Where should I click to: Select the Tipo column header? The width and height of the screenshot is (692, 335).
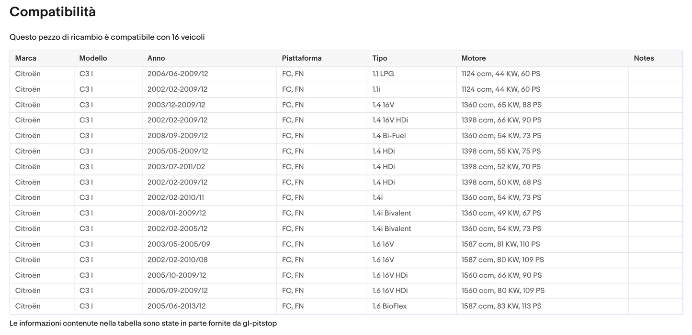click(380, 58)
